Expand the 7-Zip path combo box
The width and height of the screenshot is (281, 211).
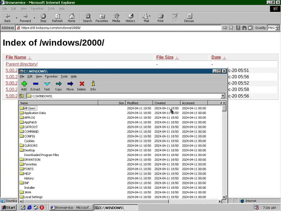tap(223, 96)
